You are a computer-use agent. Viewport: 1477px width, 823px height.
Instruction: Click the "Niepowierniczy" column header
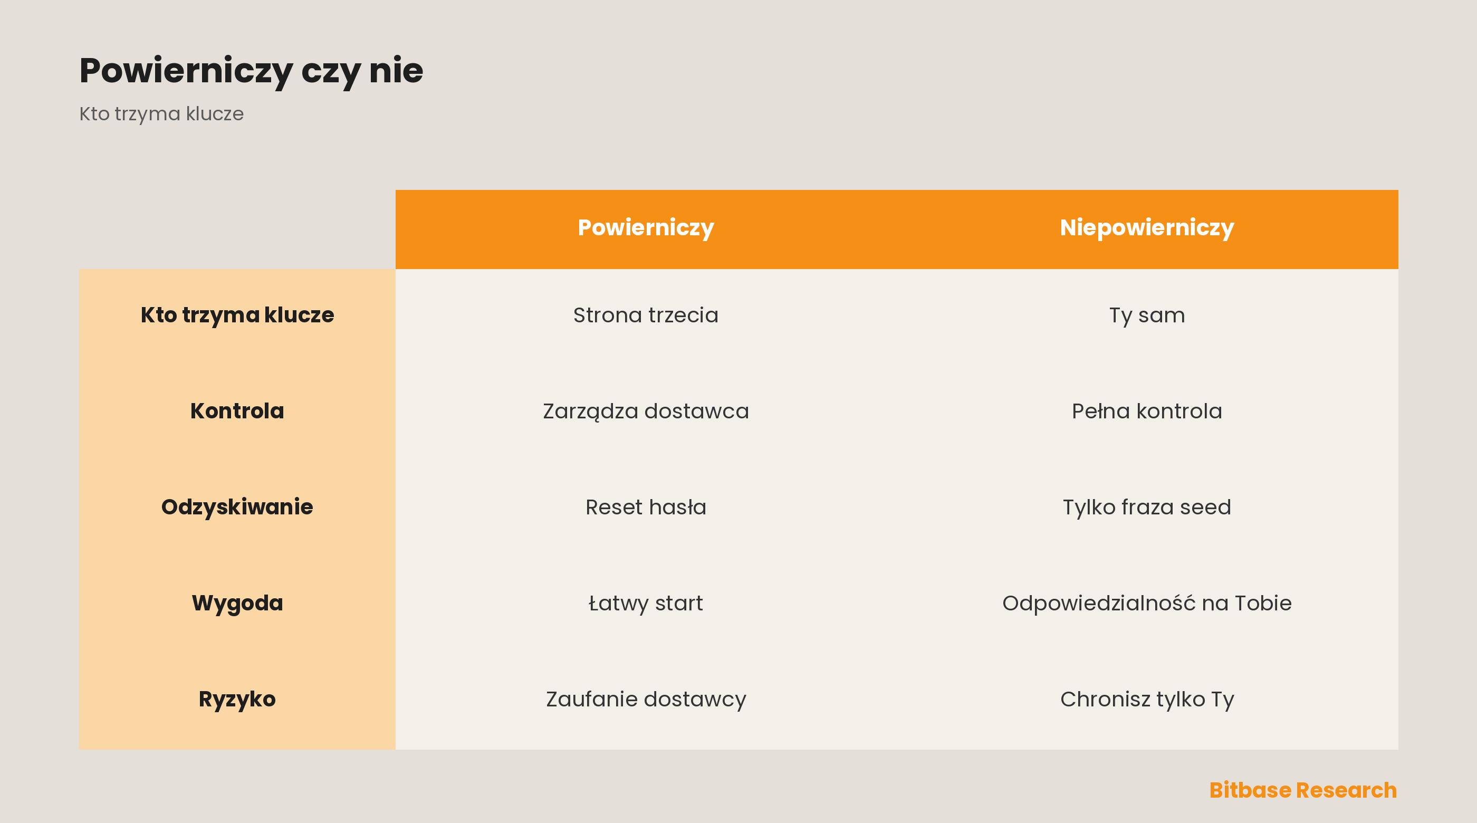tap(1147, 228)
